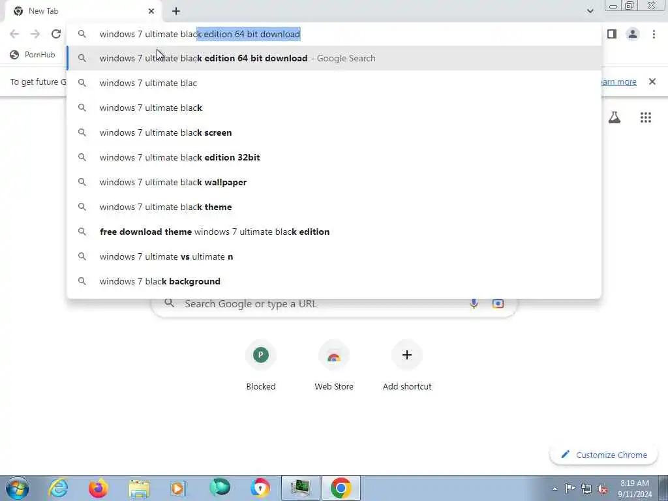
Task: Open Chrome's three-dot menu
Action: [654, 34]
